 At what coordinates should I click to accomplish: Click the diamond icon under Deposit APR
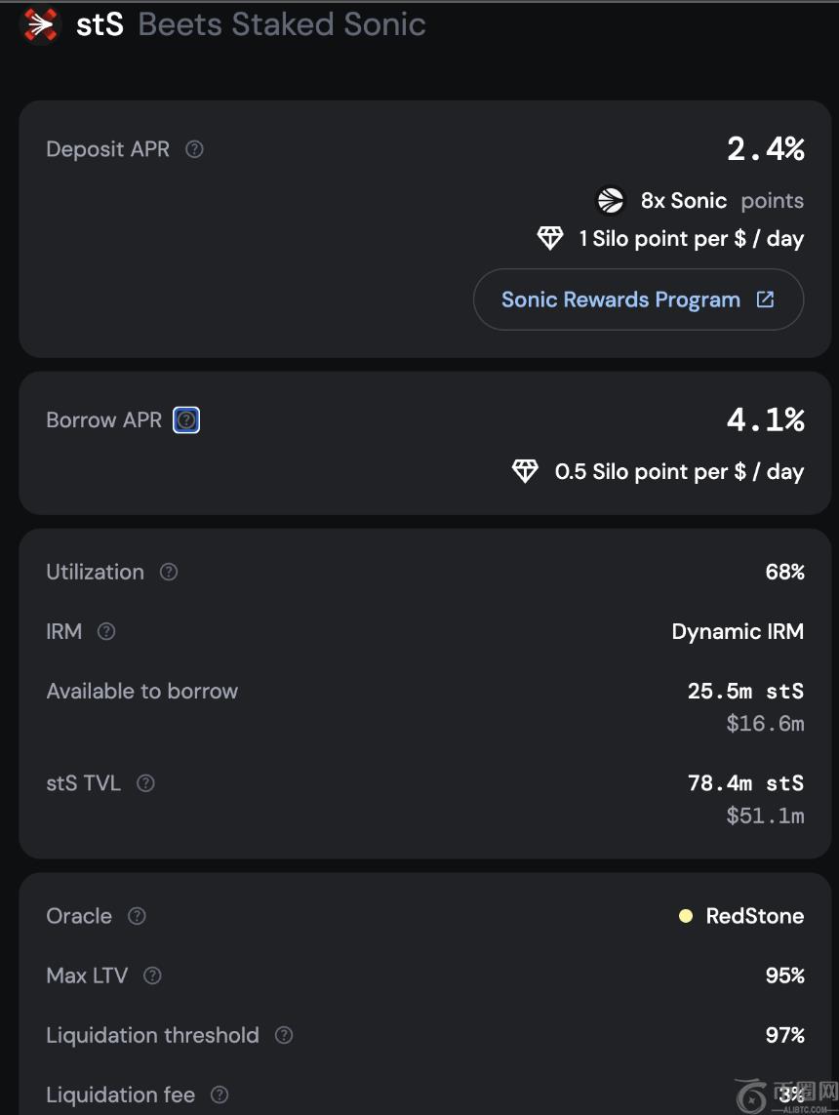pos(550,238)
